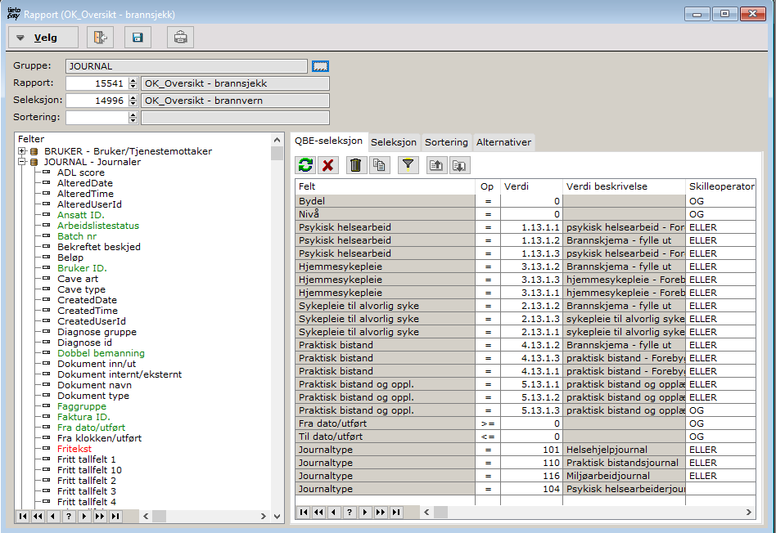Go to previous page in field tree navigator
Viewport: 776px width, 533px height.
(x=38, y=516)
